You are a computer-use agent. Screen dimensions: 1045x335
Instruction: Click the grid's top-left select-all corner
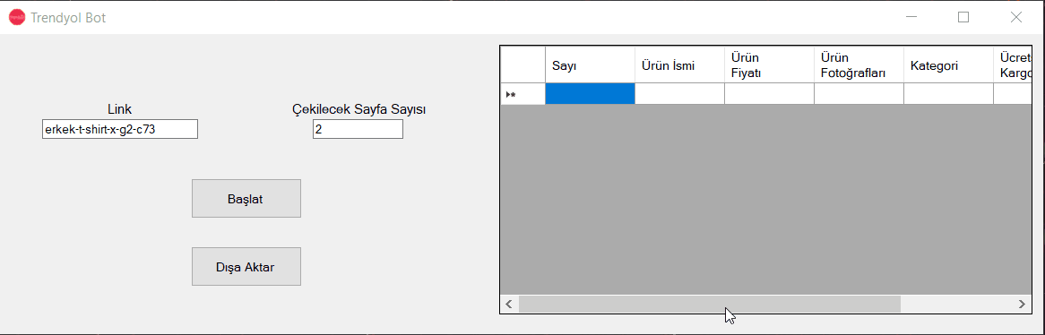coord(523,65)
